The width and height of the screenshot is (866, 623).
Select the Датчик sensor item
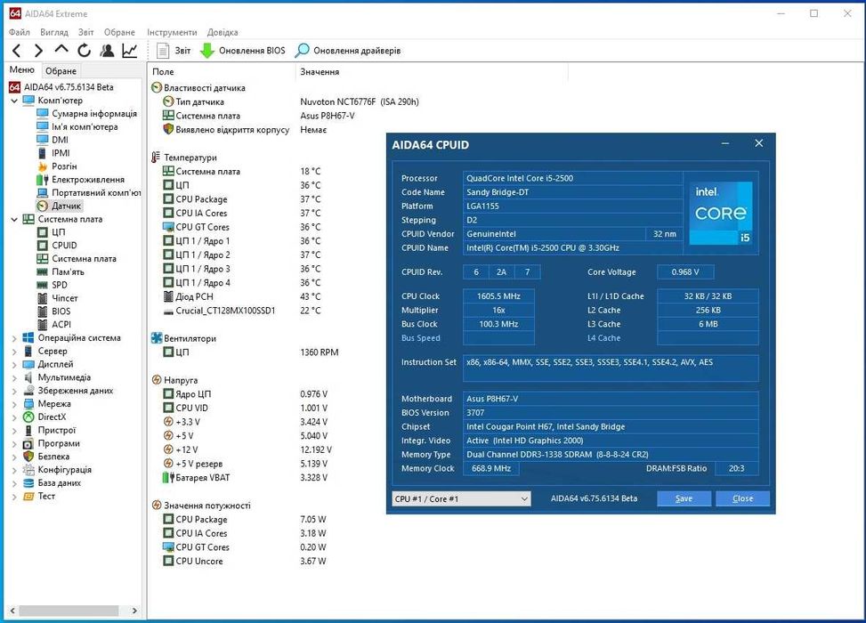point(60,206)
